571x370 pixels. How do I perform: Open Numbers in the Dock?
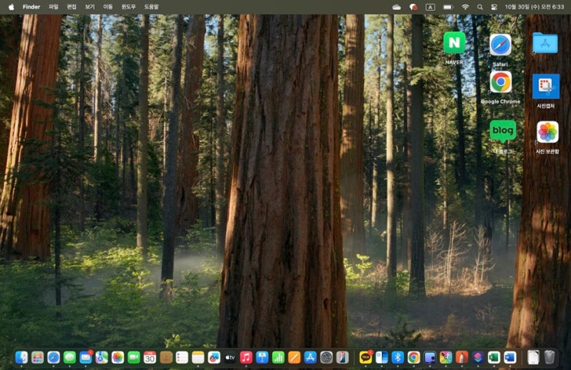[x=278, y=358]
